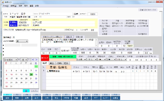Click the patient number field showing 1001

(93, 14)
